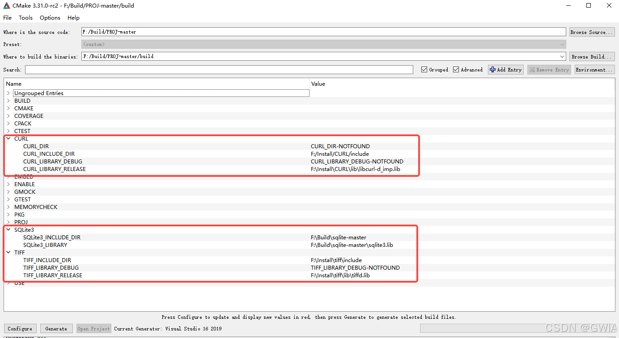Select the SQLite3_LIBRARY entry name

pyautogui.click(x=45, y=245)
